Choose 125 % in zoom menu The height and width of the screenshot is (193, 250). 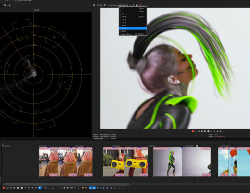coord(133,20)
